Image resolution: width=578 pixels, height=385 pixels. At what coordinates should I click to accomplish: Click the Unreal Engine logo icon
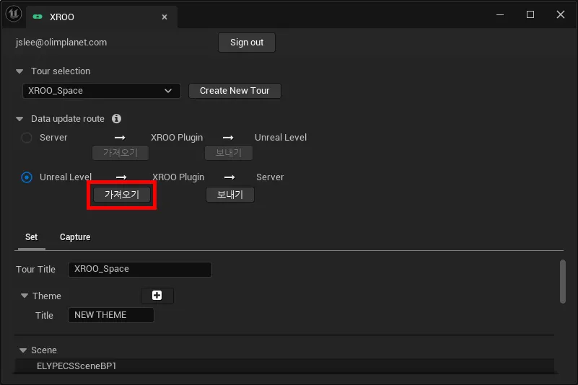pos(14,14)
